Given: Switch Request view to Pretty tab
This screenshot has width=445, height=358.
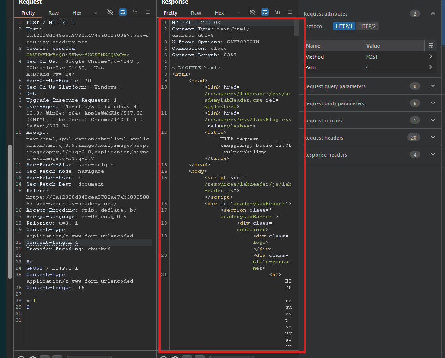Looking at the screenshot, I should [28, 13].
